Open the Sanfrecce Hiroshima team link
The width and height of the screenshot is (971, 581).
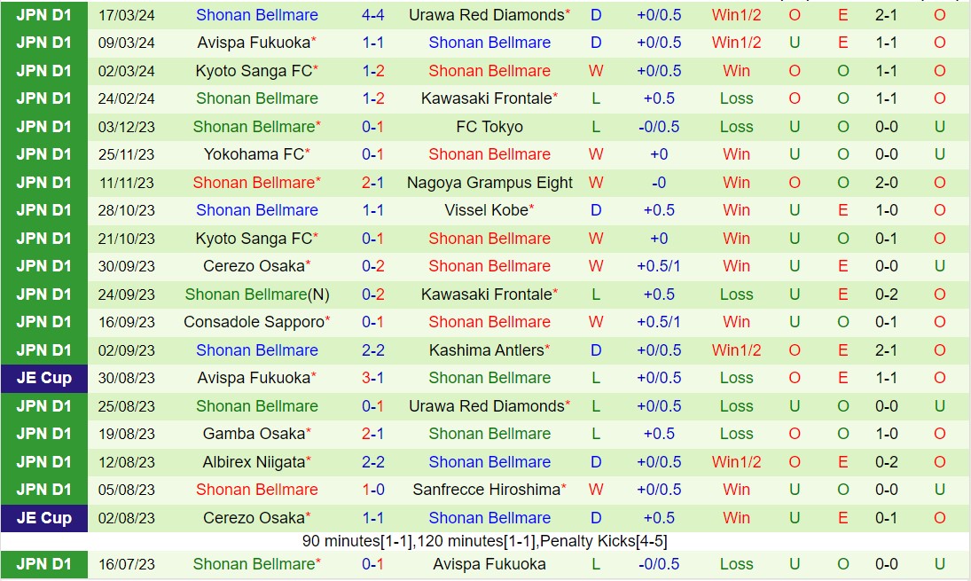click(x=487, y=490)
